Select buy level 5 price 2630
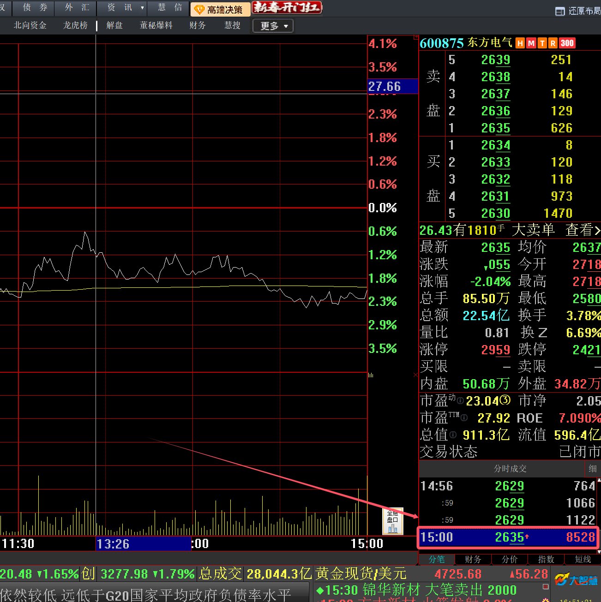 (496, 214)
